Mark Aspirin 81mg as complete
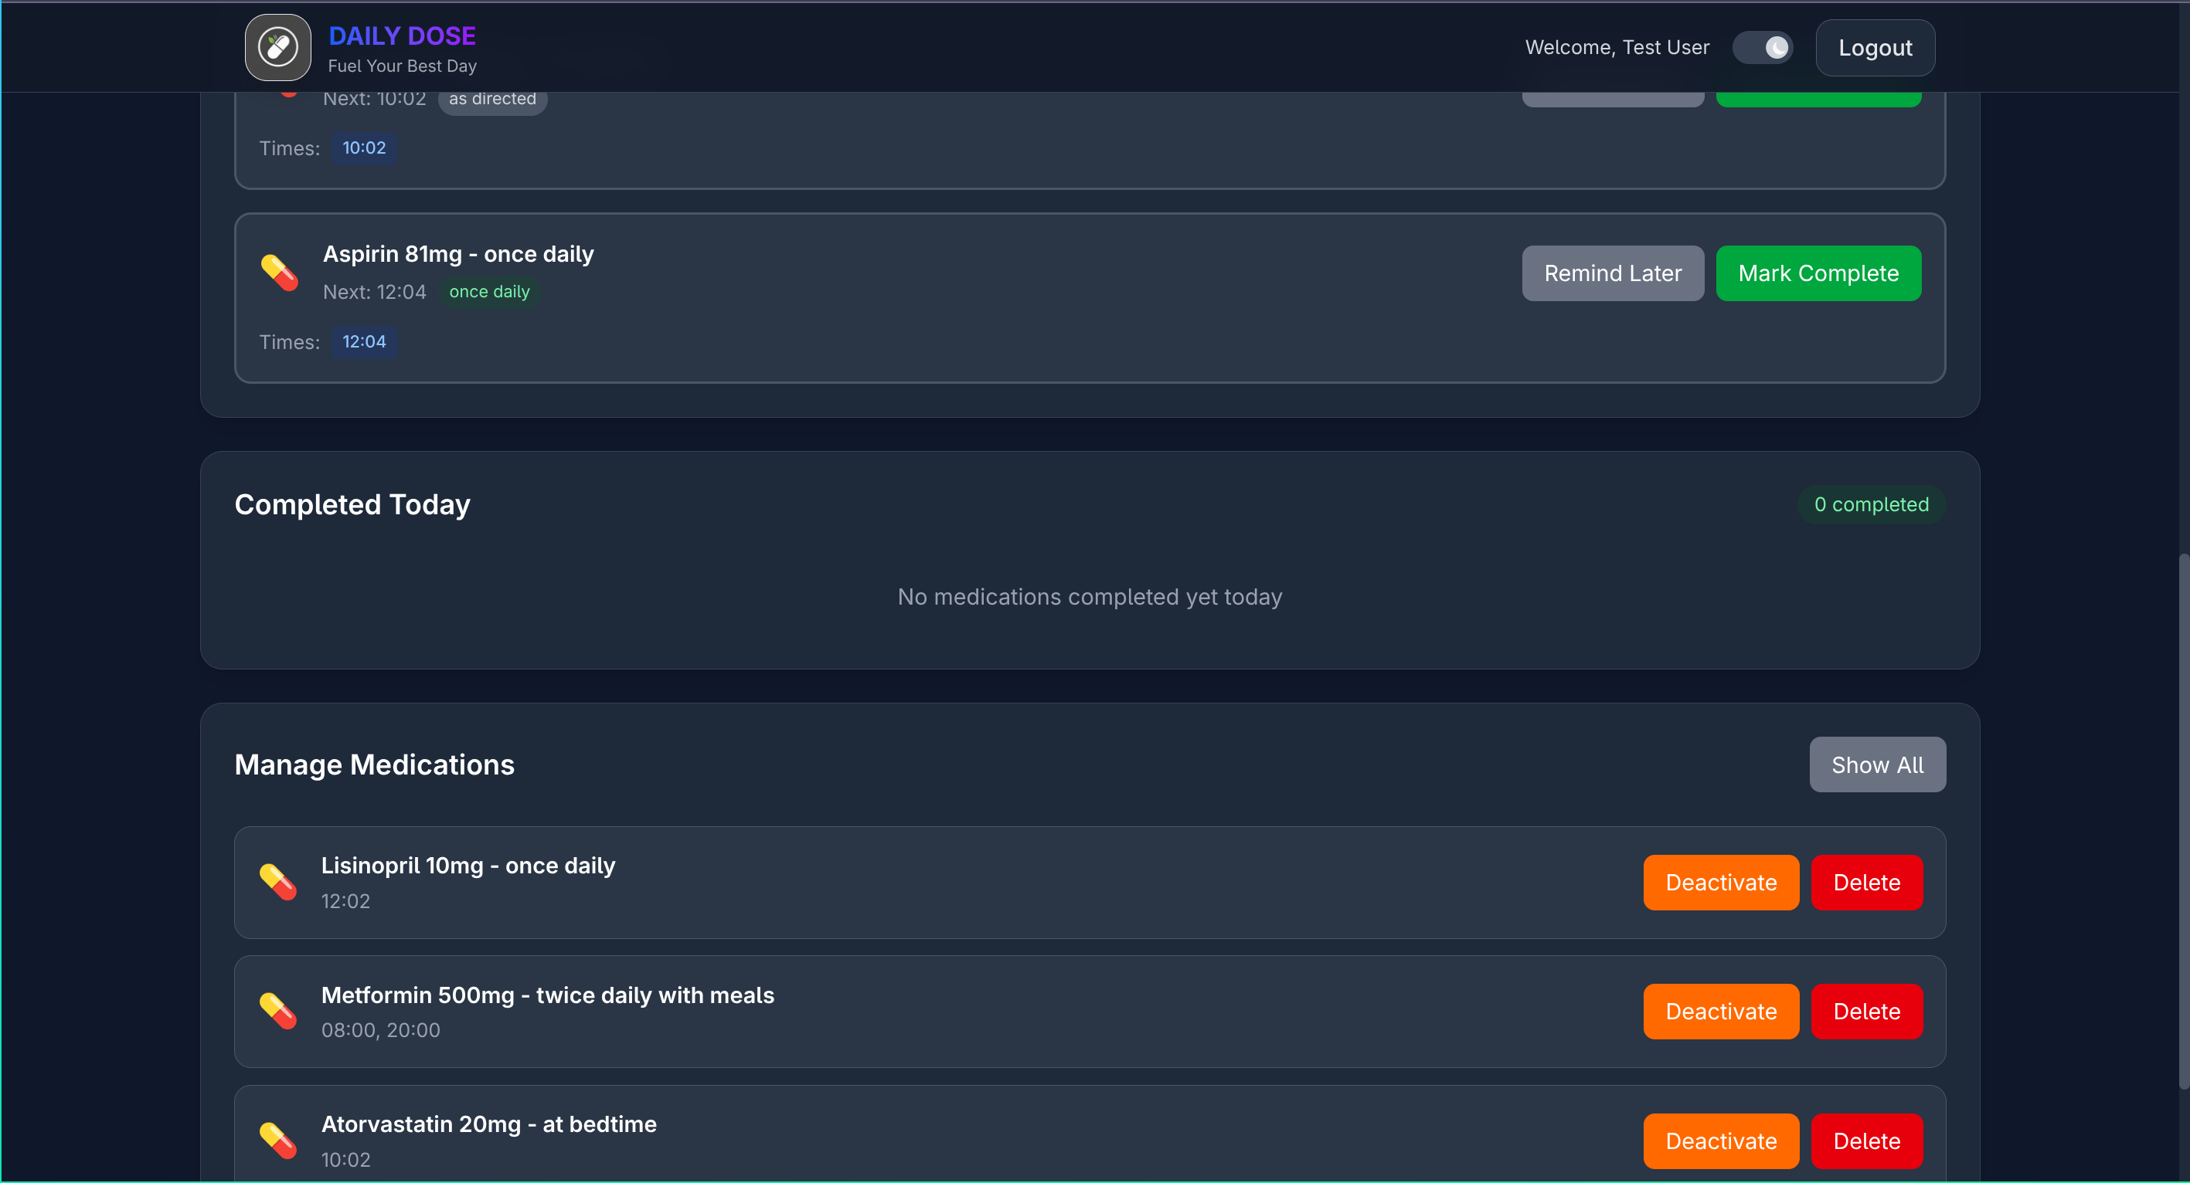 pos(1818,273)
